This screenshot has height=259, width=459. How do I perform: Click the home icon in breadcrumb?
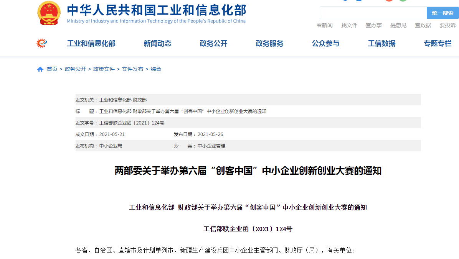click(x=40, y=69)
